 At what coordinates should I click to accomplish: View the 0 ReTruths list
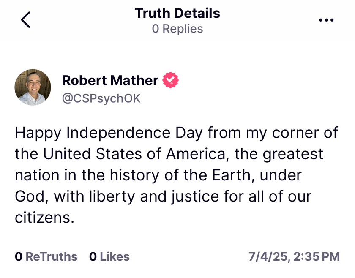pos(46,257)
